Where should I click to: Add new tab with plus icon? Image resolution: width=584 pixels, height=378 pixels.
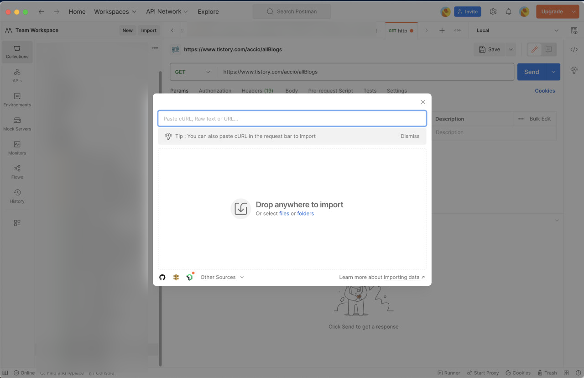tap(442, 31)
